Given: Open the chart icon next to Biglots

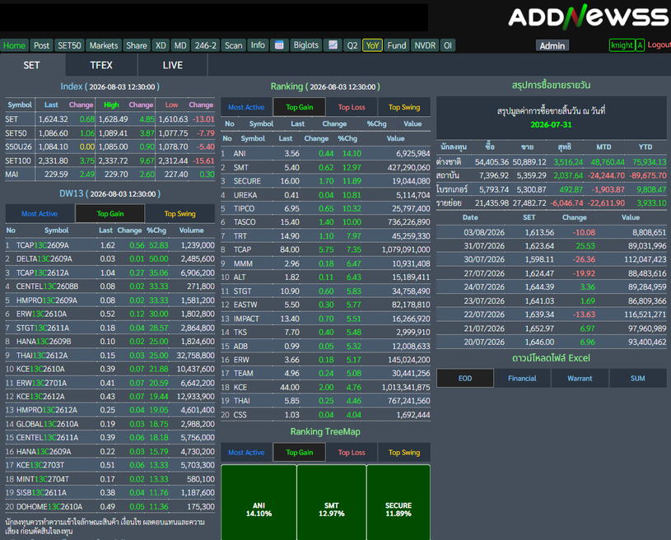Looking at the screenshot, I should tap(333, 45).
